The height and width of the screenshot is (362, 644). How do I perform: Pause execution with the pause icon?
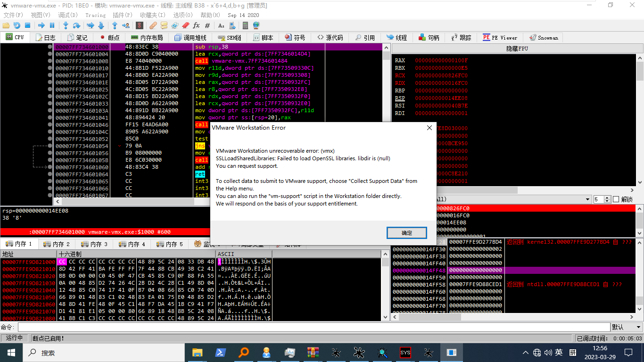[51, 25]
